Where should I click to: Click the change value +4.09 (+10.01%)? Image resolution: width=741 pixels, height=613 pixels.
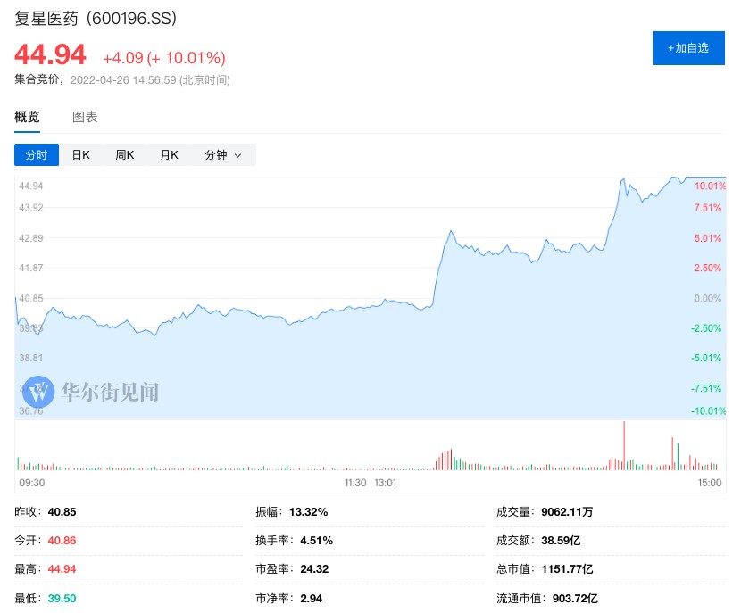164,58
